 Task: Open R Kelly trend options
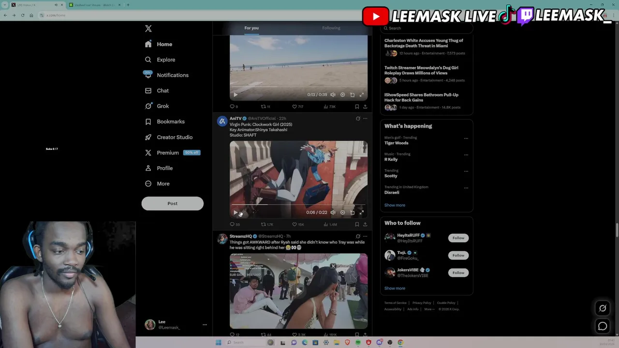point(466,155)
